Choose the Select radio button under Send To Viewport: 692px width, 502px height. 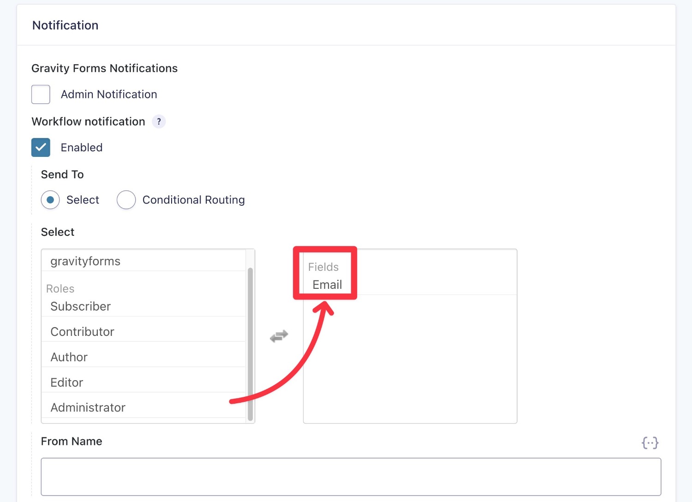(50, 200)
